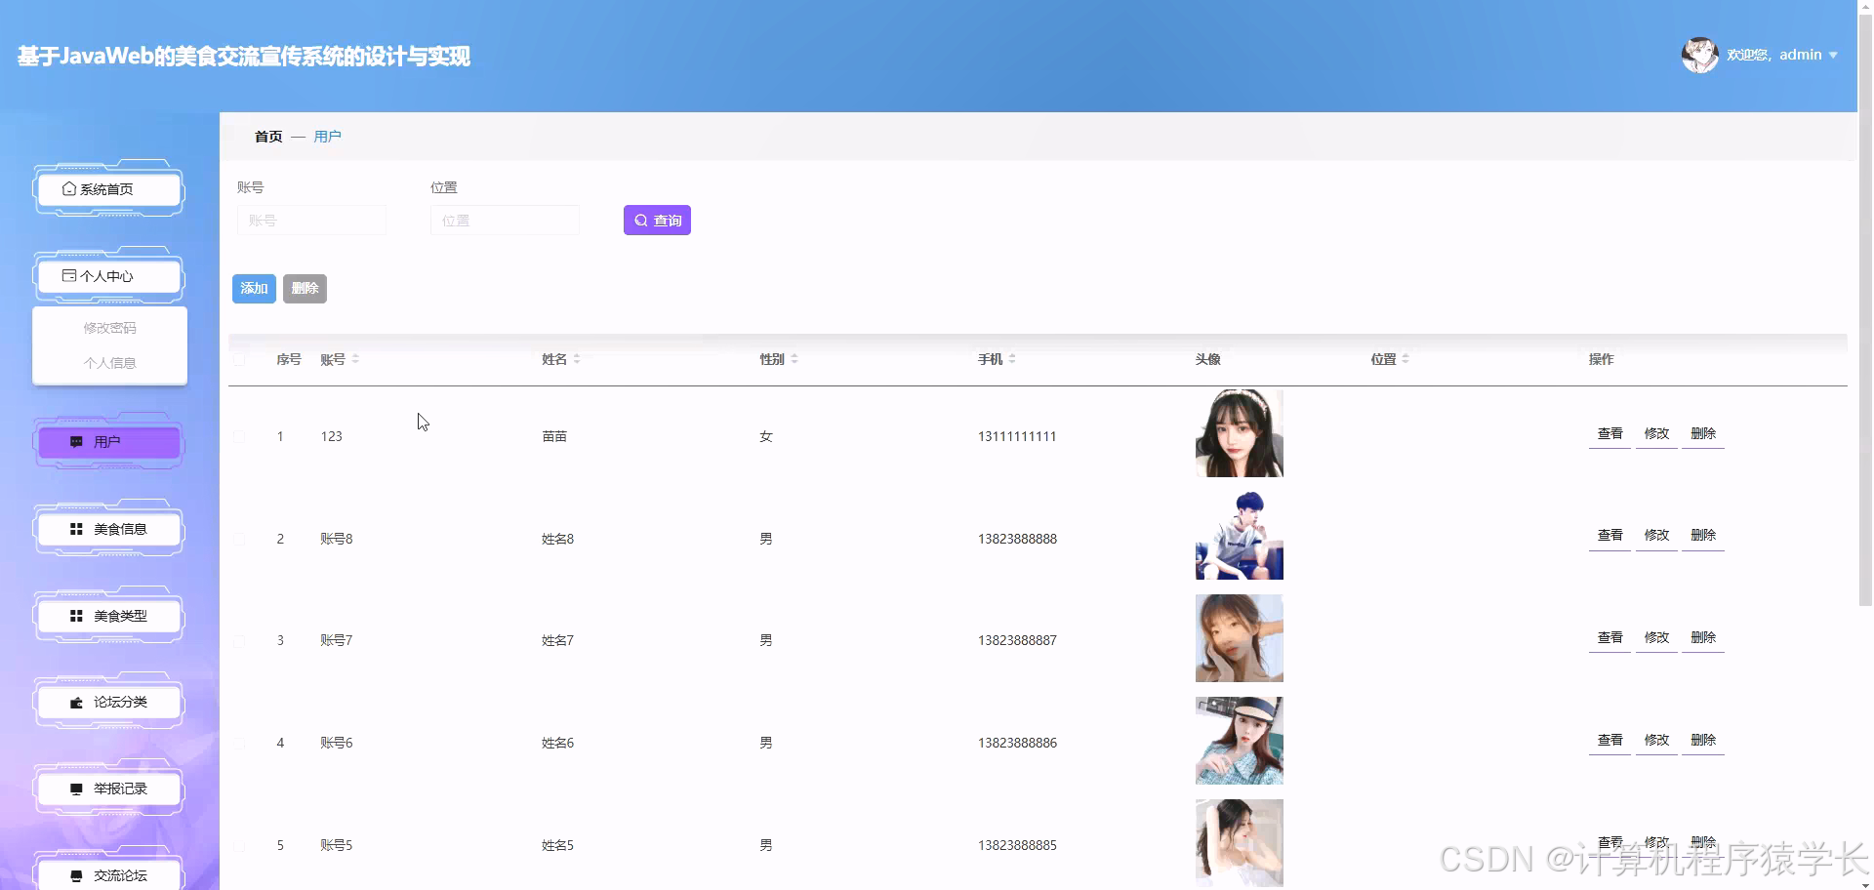Click the grid icon on 美食信息
The height and width of the screenshot is (890, 1874).
click(x=76, y=529)
